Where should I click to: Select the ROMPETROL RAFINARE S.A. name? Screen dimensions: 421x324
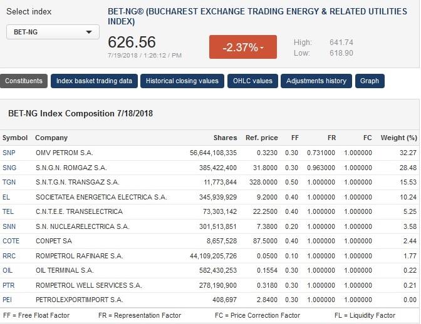point(80,256)
